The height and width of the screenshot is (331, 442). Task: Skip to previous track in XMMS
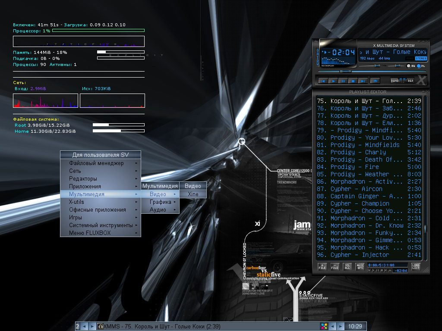322,81
